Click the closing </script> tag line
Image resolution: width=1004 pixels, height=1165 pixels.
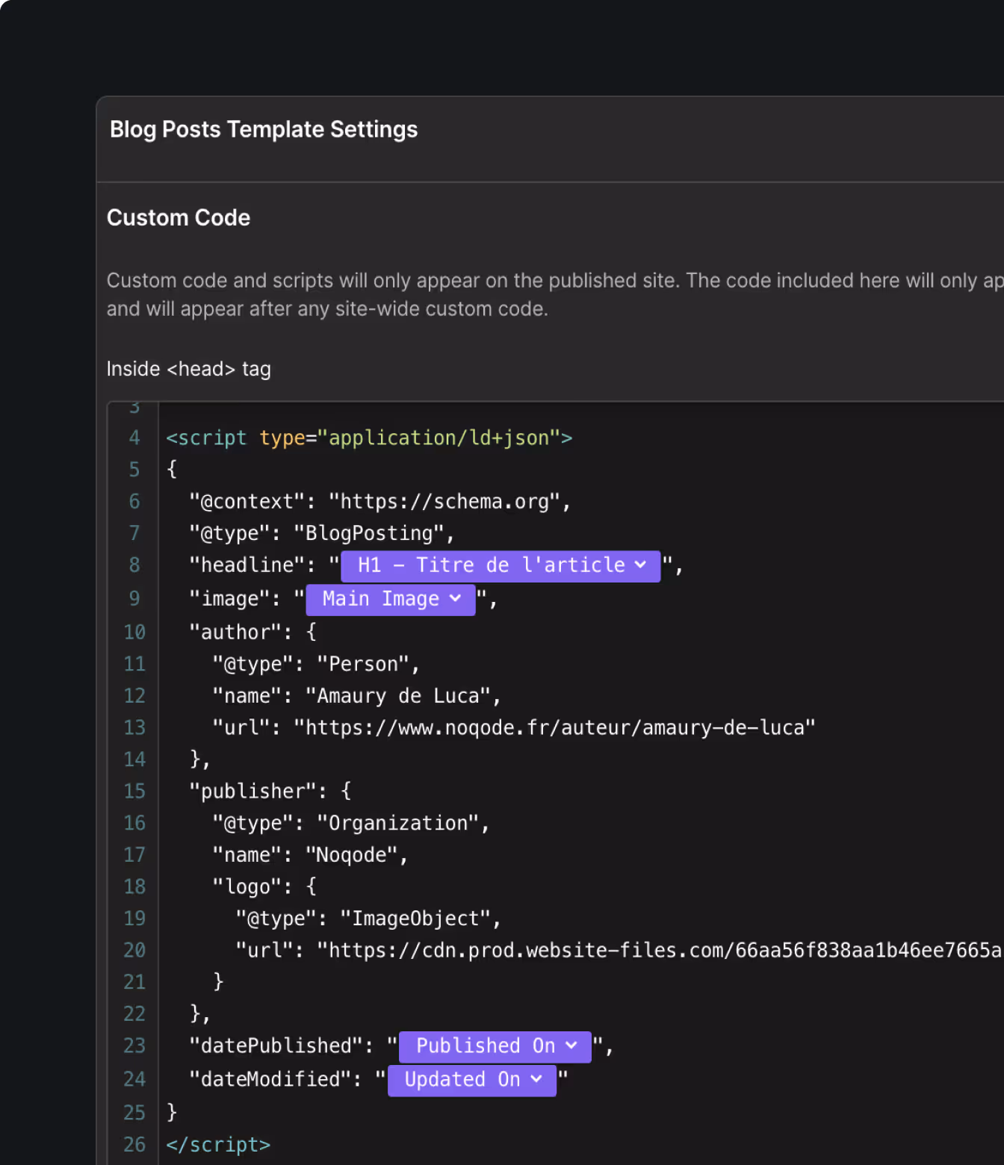(x=218, y=1146)
